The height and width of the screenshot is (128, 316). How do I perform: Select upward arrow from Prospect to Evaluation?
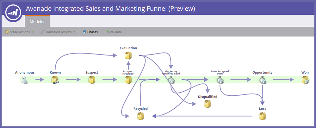click(x=128, y=65)
